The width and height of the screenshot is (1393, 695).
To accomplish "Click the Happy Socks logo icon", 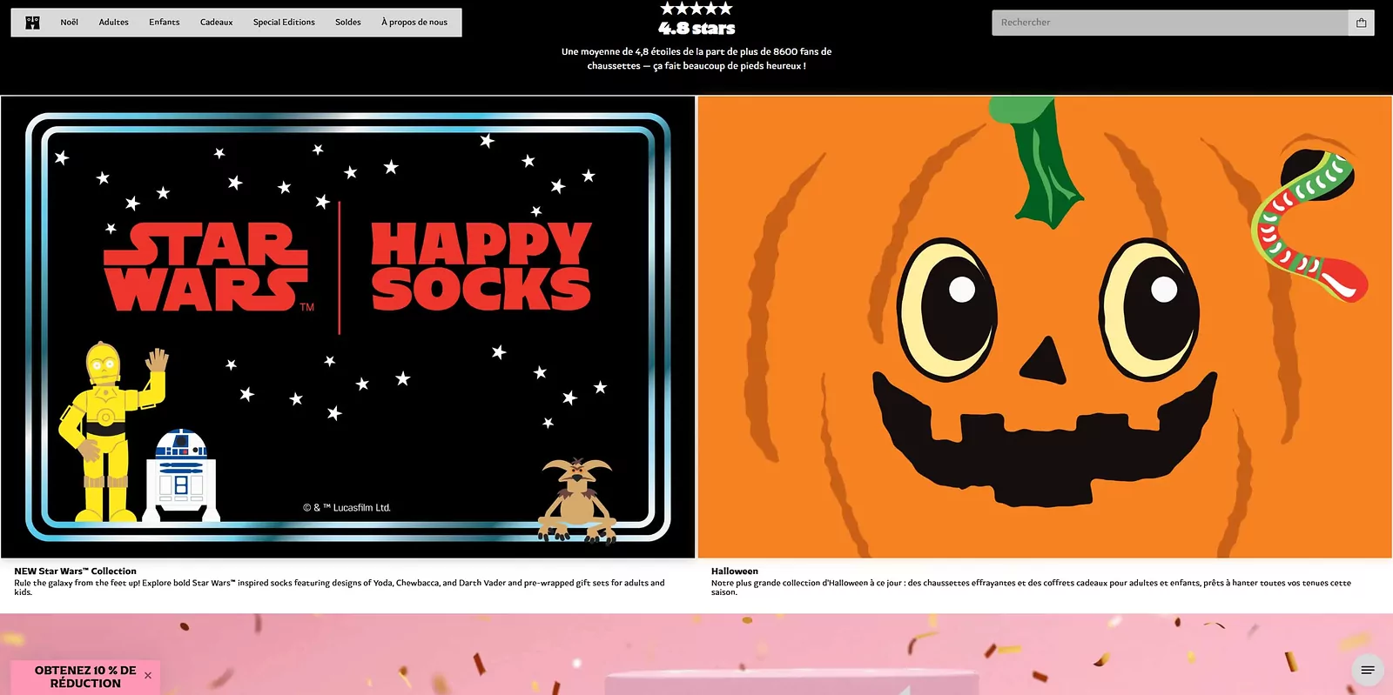I will pos(32,23).
